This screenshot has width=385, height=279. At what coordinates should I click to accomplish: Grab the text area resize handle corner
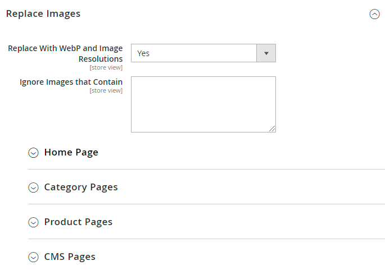click(x=273, y=129)
